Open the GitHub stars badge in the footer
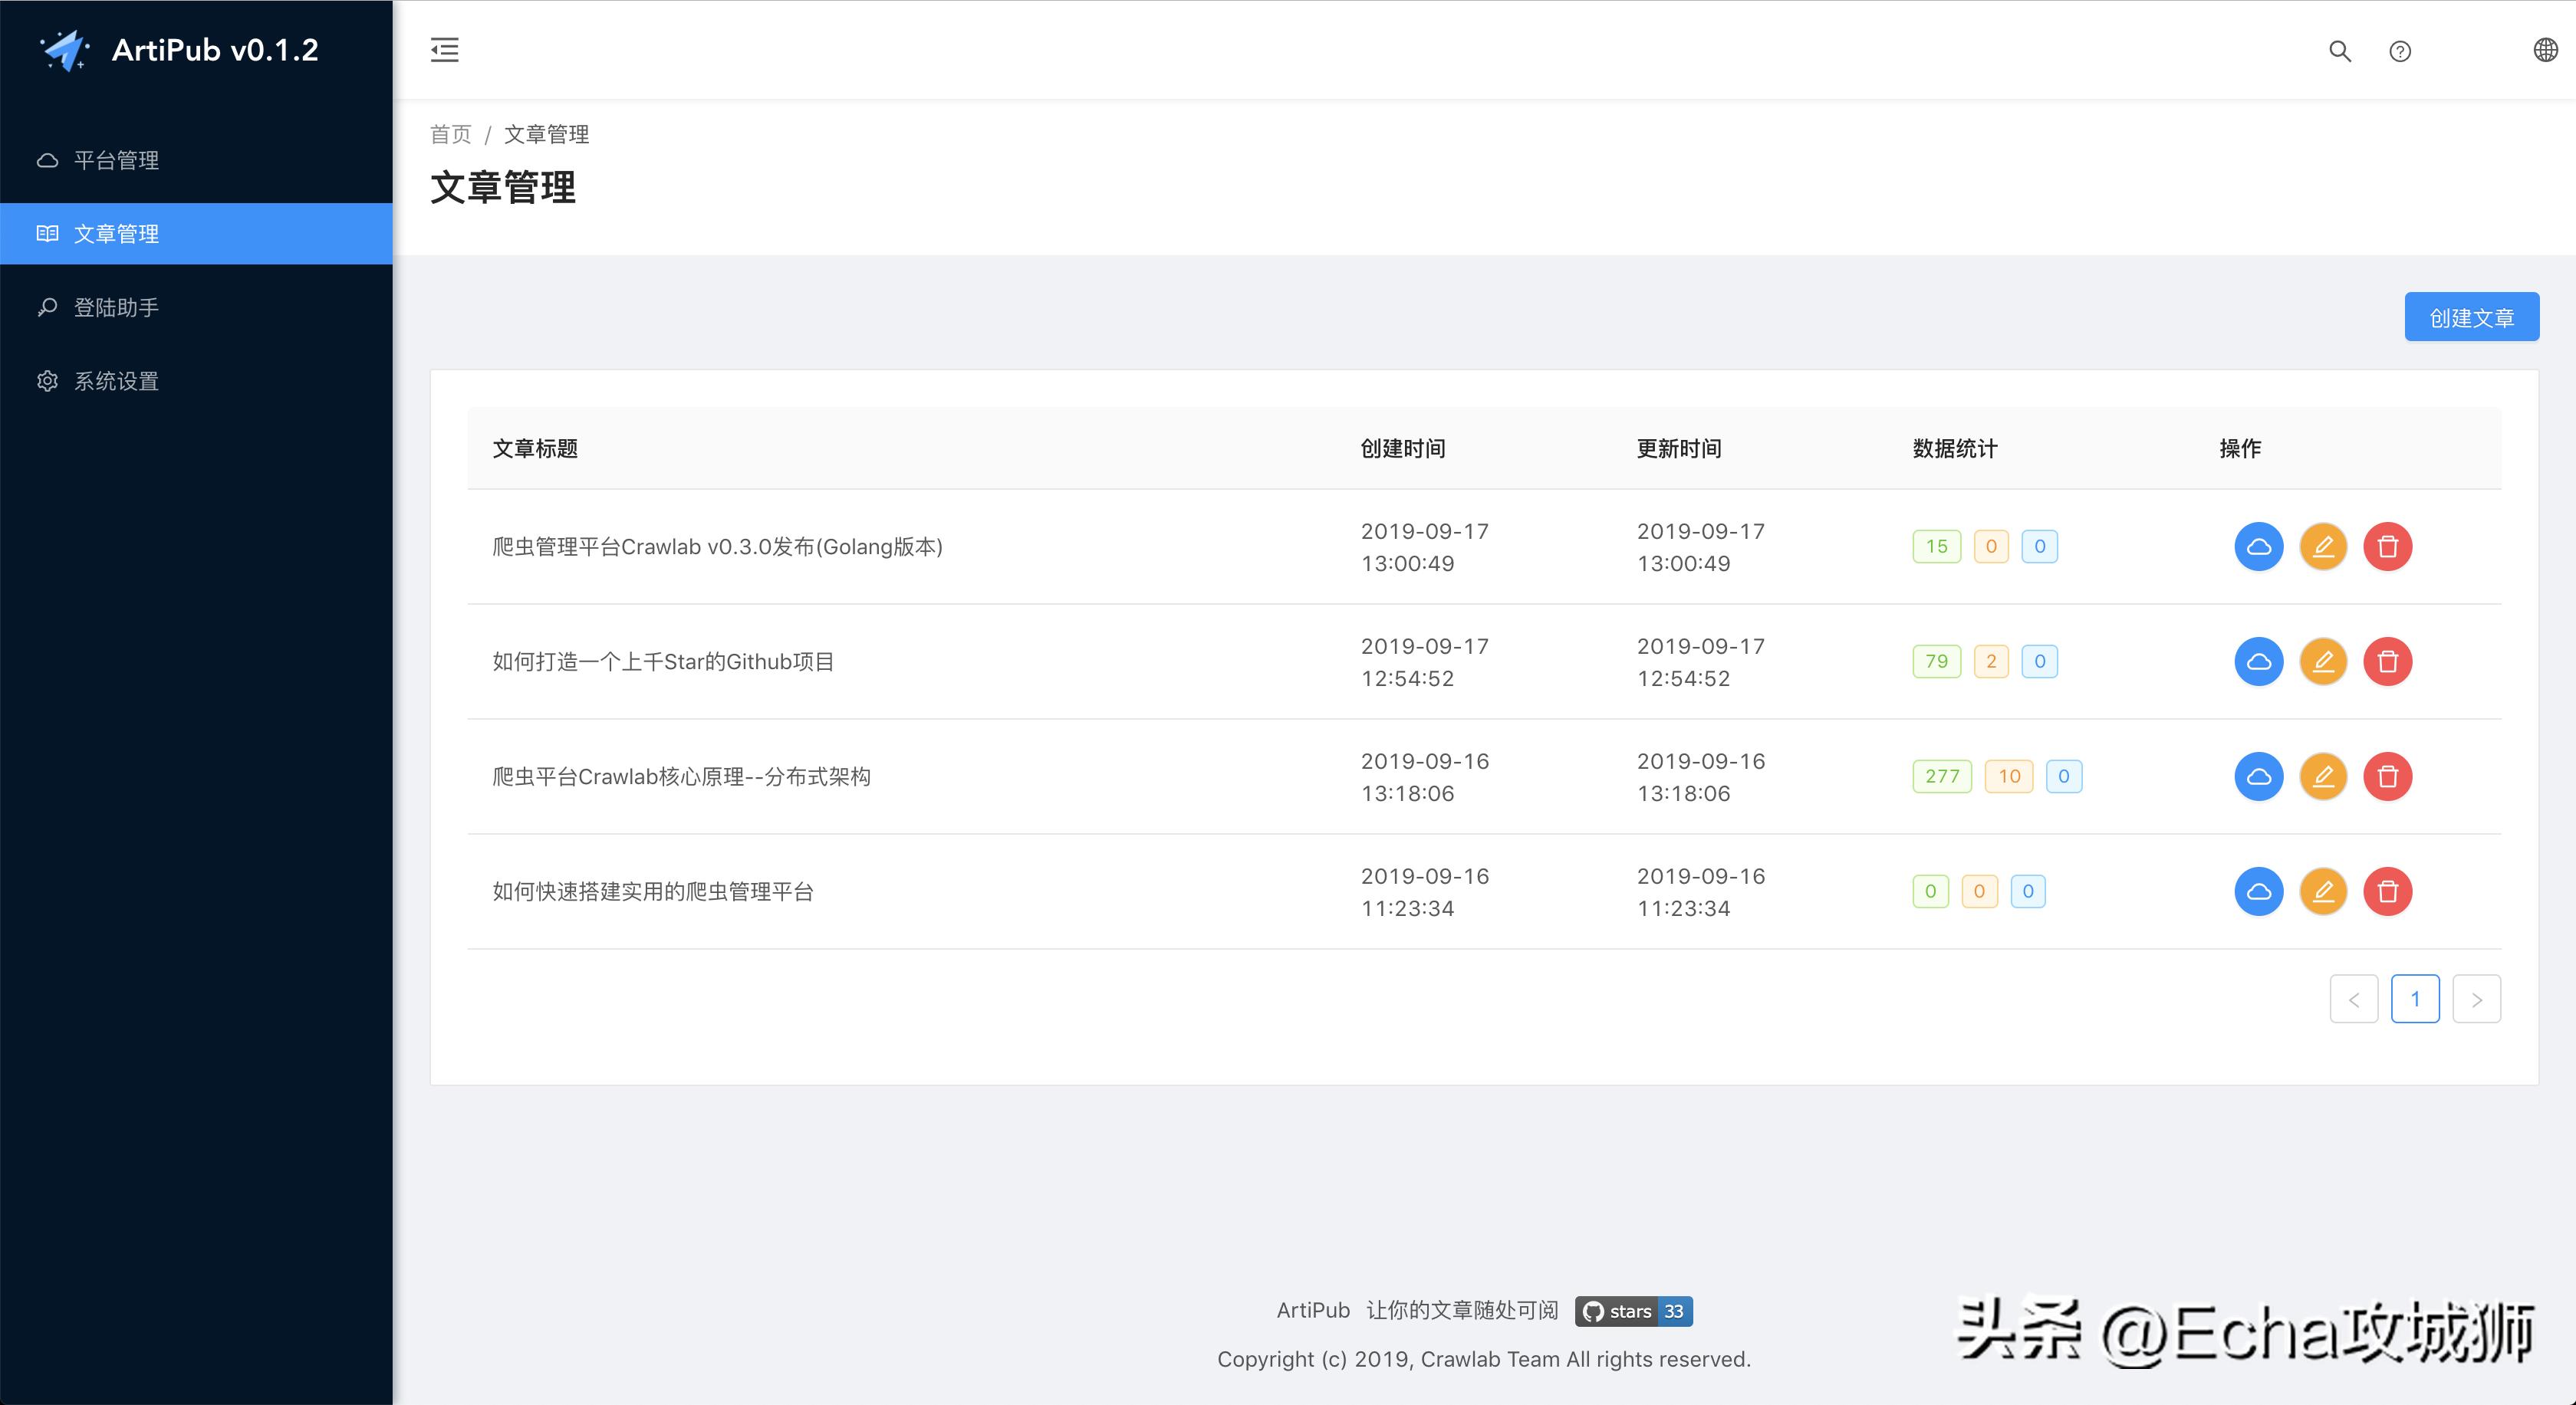The height and width of the screenshot is (1405, 2576). 1633,1311
